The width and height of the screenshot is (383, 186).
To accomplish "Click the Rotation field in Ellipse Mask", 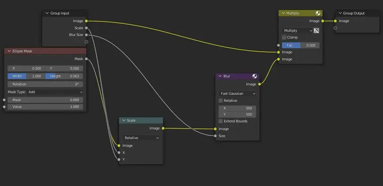I will (x=44, y=84).
